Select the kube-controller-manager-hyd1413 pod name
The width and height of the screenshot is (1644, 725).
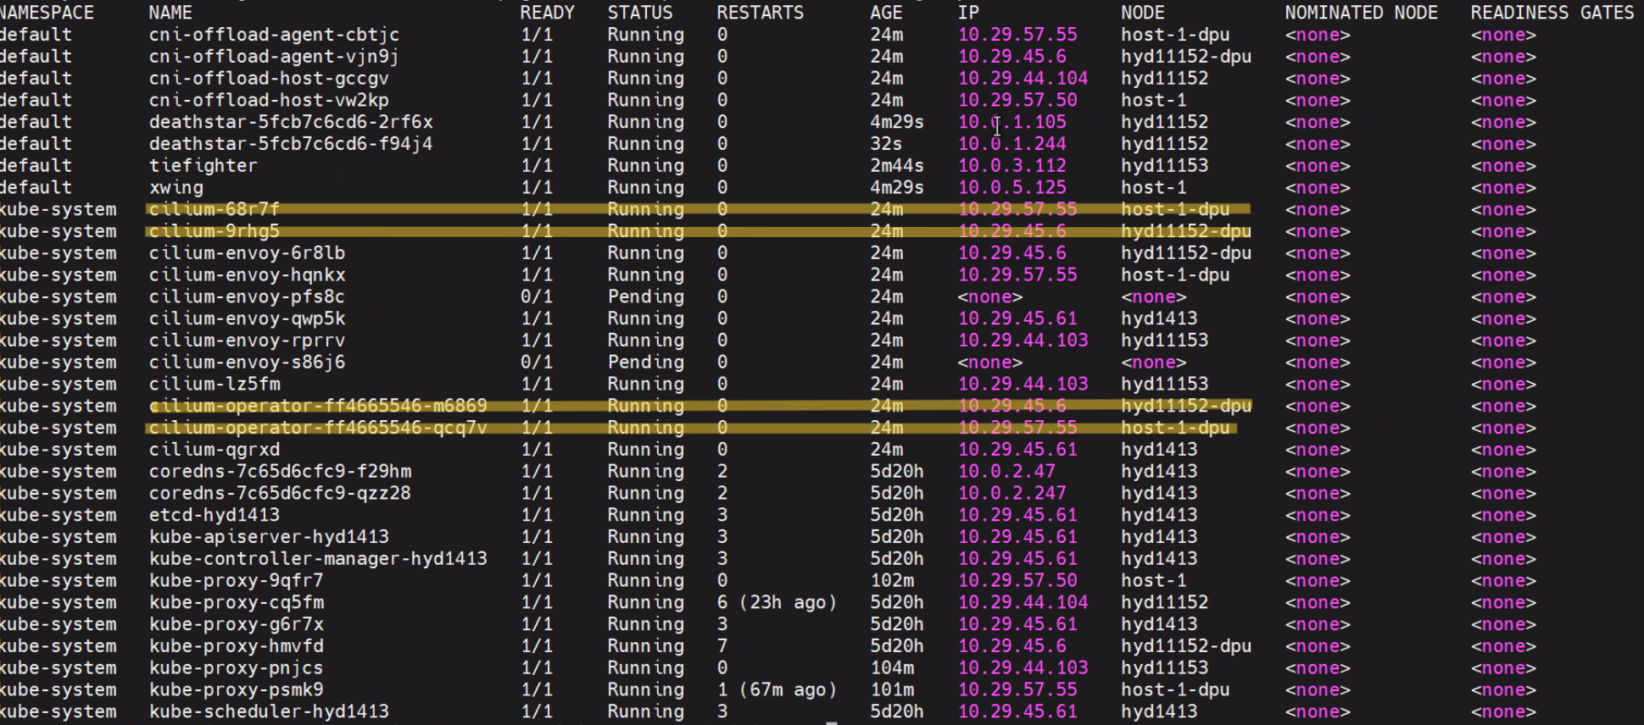[318, 559]
